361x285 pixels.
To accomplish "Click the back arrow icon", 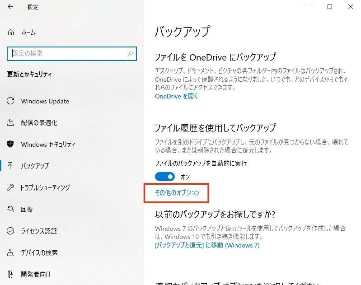I will [x=10, y=7].
